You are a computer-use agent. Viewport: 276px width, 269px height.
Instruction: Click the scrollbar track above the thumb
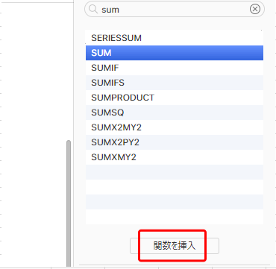(69, 71)
